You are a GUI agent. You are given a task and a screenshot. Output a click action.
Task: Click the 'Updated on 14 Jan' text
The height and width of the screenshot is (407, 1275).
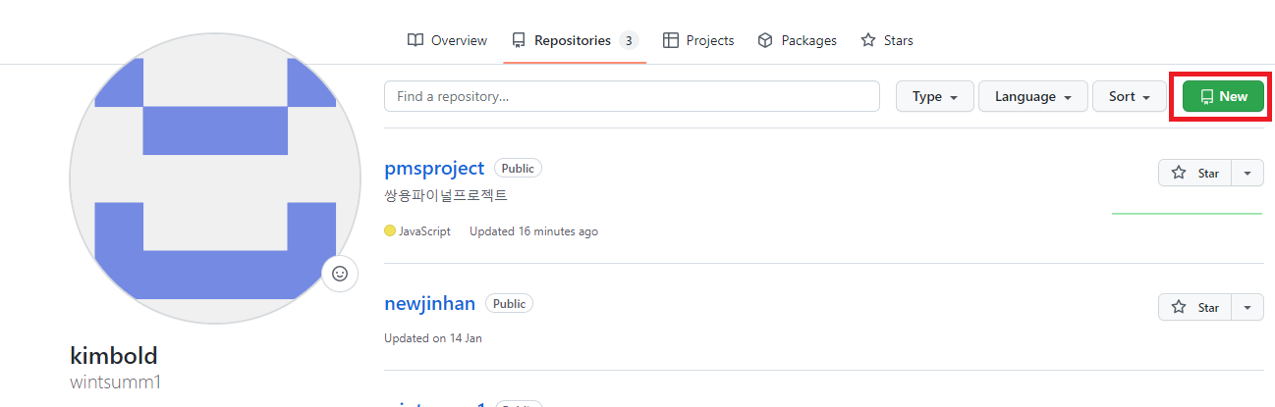click(433, 338)
